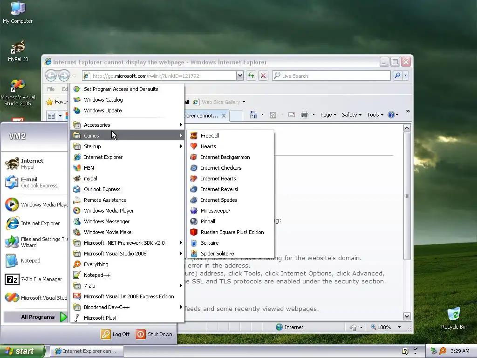Click the Live Search input field

tap(331, 76)
